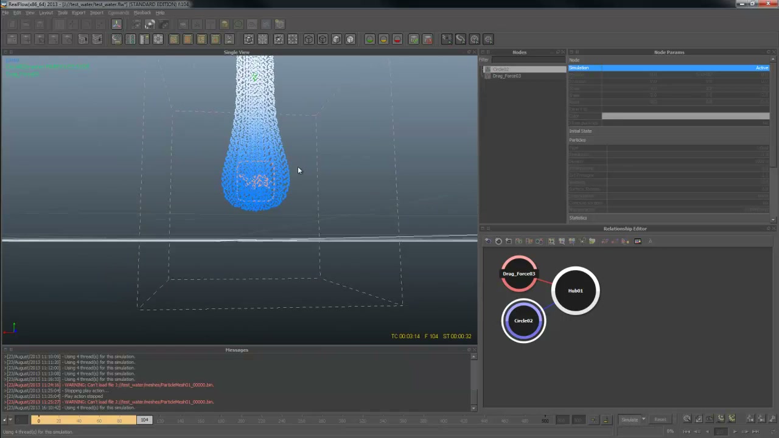The width and height of the screenshot is (779, 438).
Task: Click the cached yellow timeline range
Action: coord(84,420)
